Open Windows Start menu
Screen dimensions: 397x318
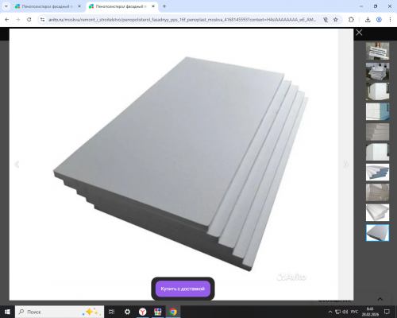coord(7,312)
